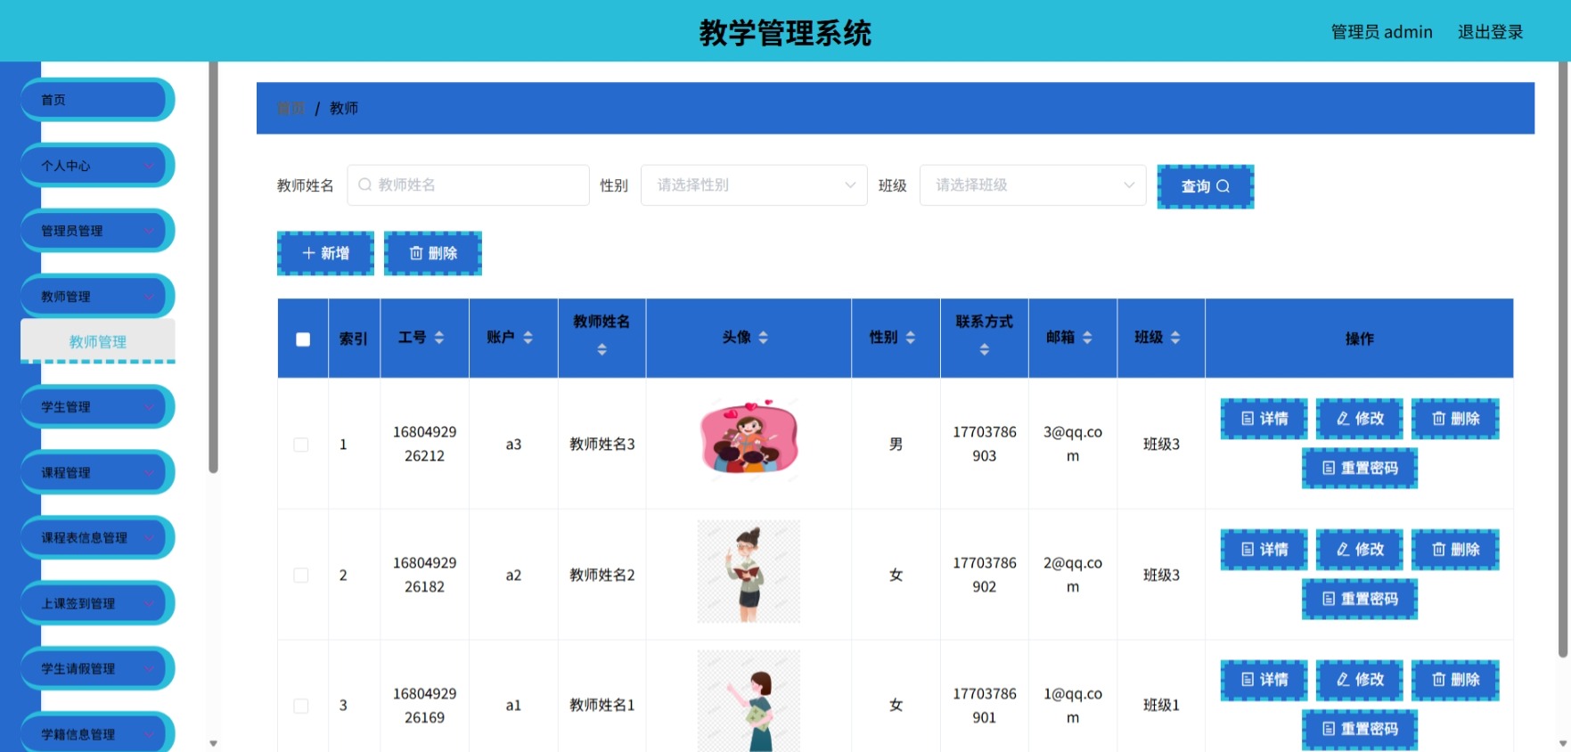Viewport: 1571px width, 752px height.
Task: Sort by 工号 column arrows
Action: pos(439,338)
